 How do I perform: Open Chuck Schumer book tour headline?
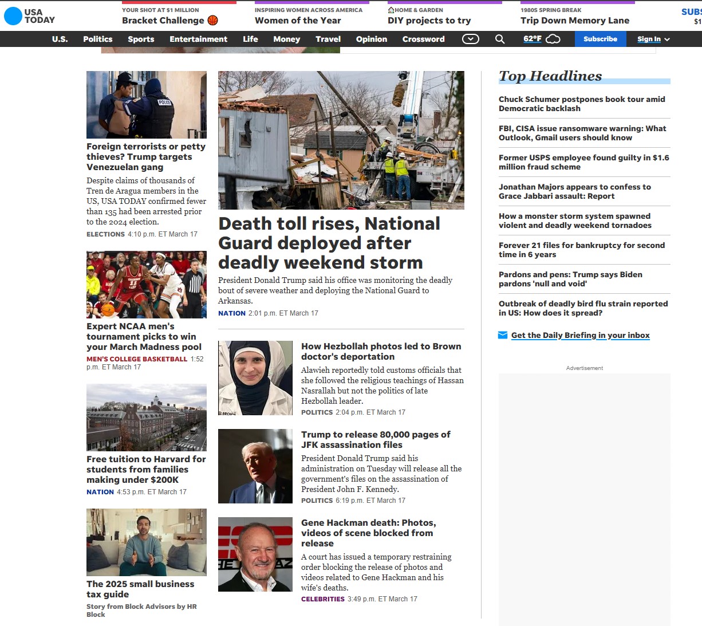click(582, 104)
